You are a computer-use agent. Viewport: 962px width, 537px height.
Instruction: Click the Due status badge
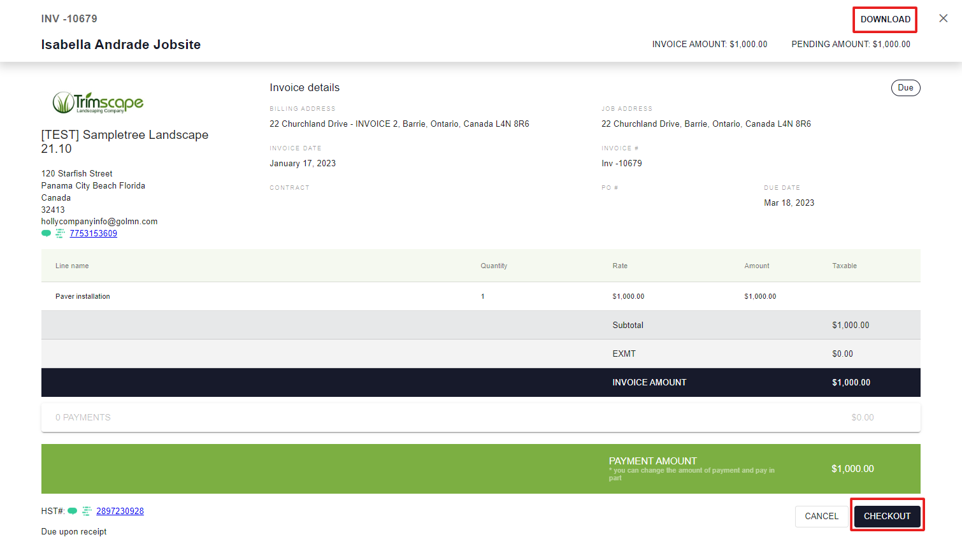click(x=905, y=88)
